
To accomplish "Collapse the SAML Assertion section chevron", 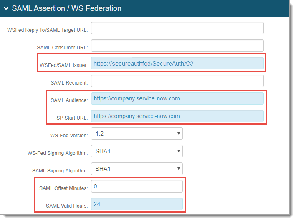I will [x=6, y=9].
